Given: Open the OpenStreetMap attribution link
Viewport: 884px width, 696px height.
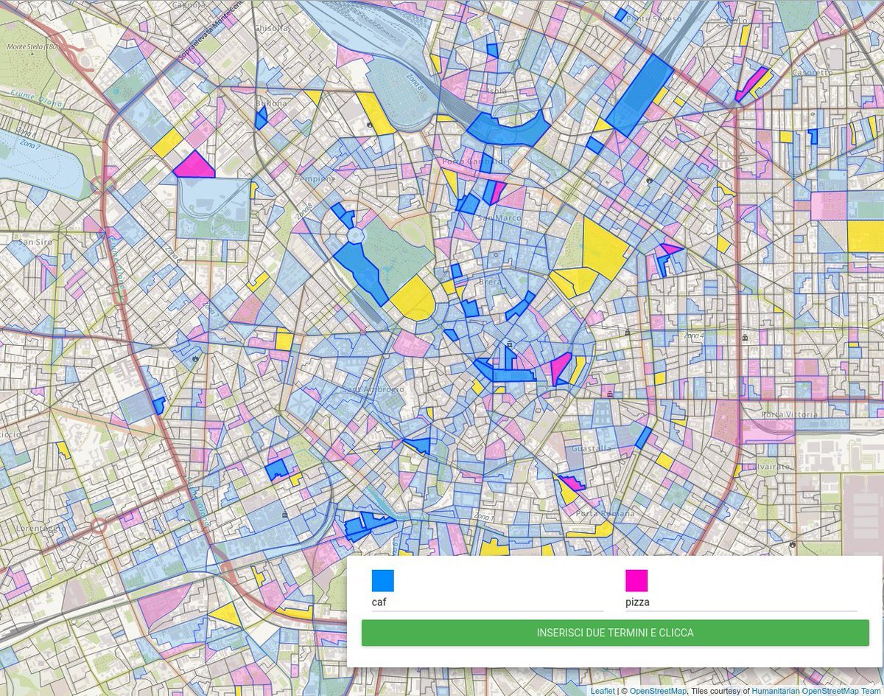Looking at the screenshot, I should point(657,691).
